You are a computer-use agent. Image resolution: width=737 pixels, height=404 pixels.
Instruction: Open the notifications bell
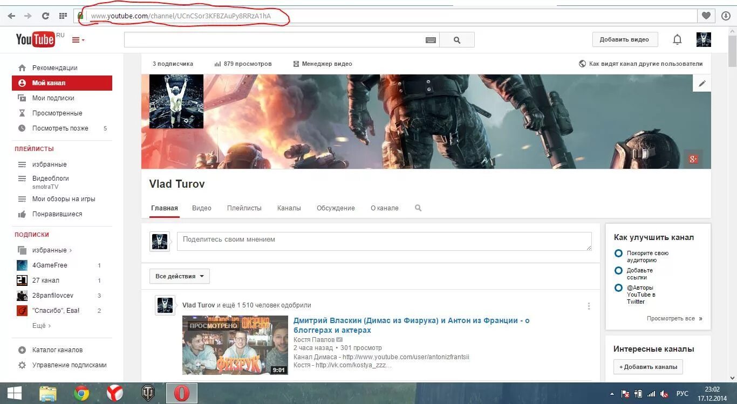click(677, 39)
